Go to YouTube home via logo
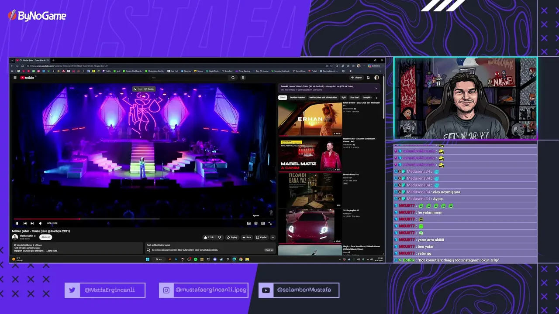 point(27,78)
